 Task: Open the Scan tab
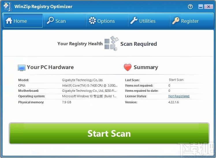coord(65,21)
